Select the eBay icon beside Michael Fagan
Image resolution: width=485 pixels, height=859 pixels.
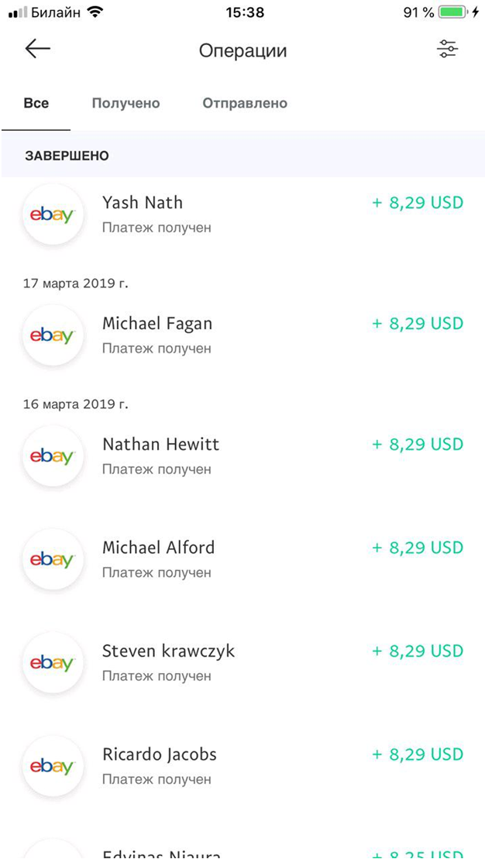click(53, 335)
